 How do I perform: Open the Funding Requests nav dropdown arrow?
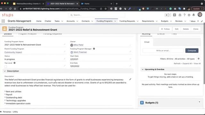(x=137, y=21)
